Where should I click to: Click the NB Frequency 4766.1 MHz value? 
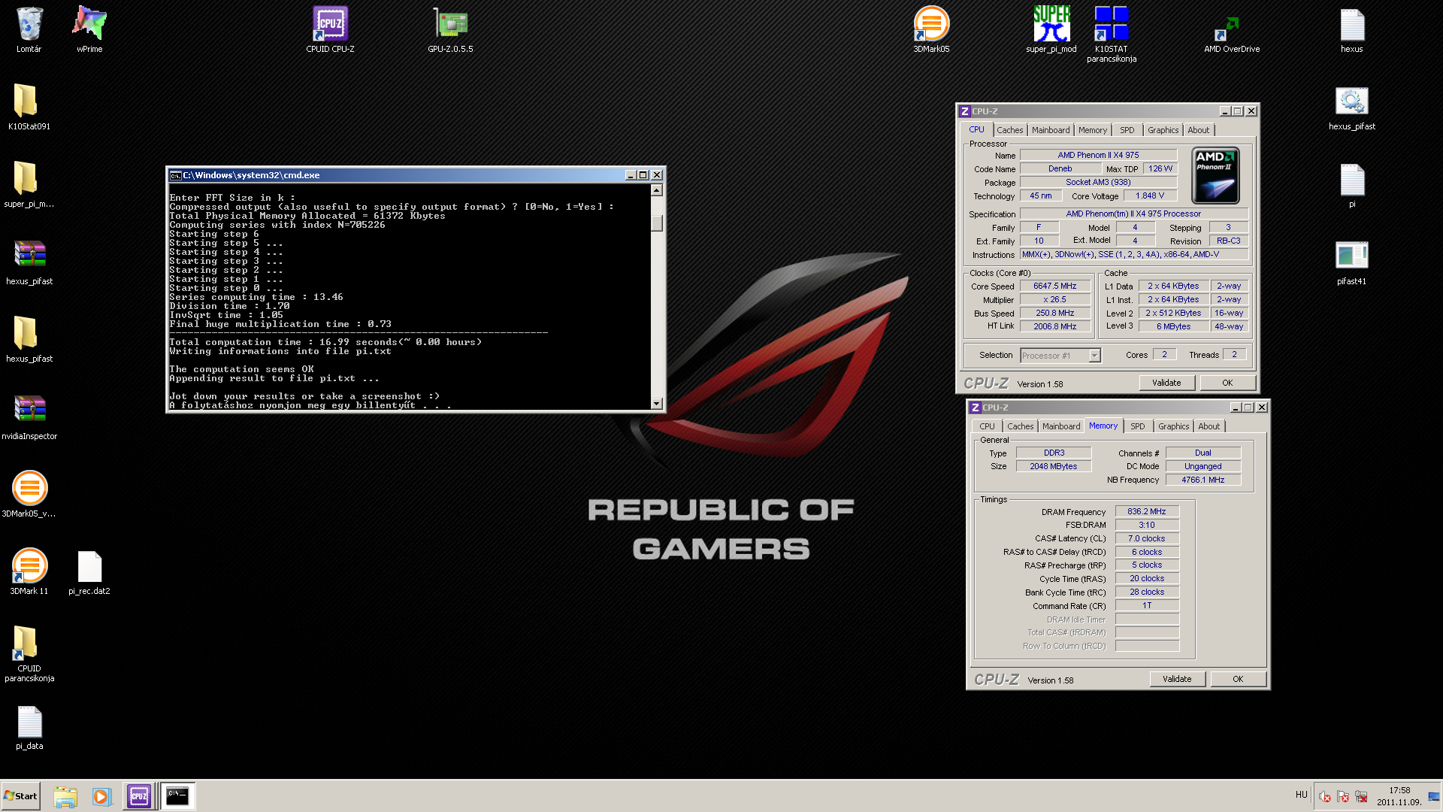pyautogui.click(x=1202, y=480)
